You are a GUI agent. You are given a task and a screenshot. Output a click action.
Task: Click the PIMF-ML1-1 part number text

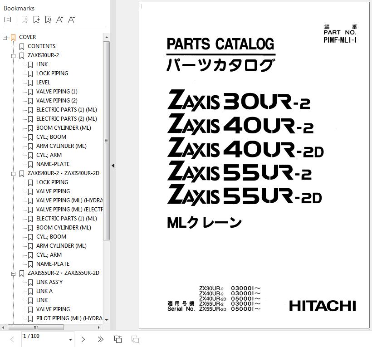coord(340,40)
